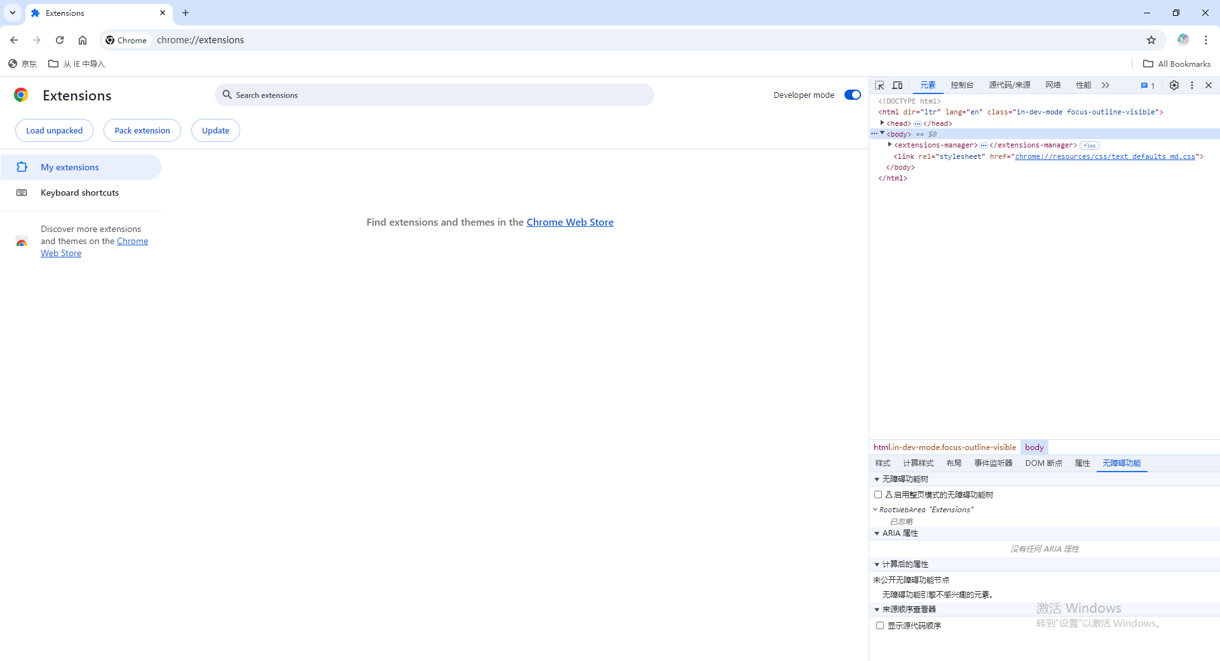This screenshot has width=1220, height=661.
Task: Click the Pack extension button
Action: coord(142,130)
